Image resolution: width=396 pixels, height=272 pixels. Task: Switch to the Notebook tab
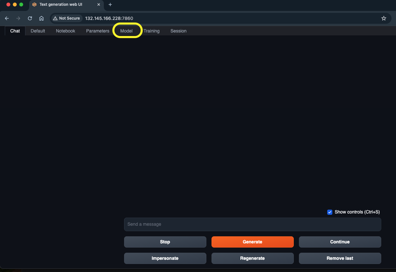pos(65,31)
